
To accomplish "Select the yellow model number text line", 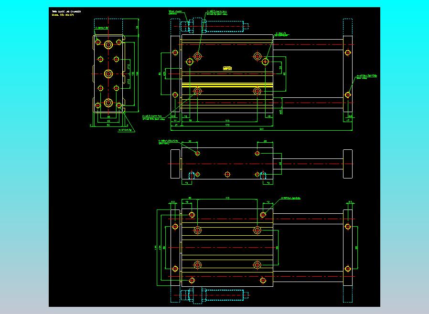I will pyautogui.click(x=63, y=15).
